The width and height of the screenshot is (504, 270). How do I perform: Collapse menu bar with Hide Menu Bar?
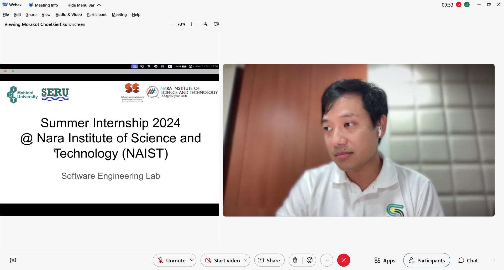point(84,5)
